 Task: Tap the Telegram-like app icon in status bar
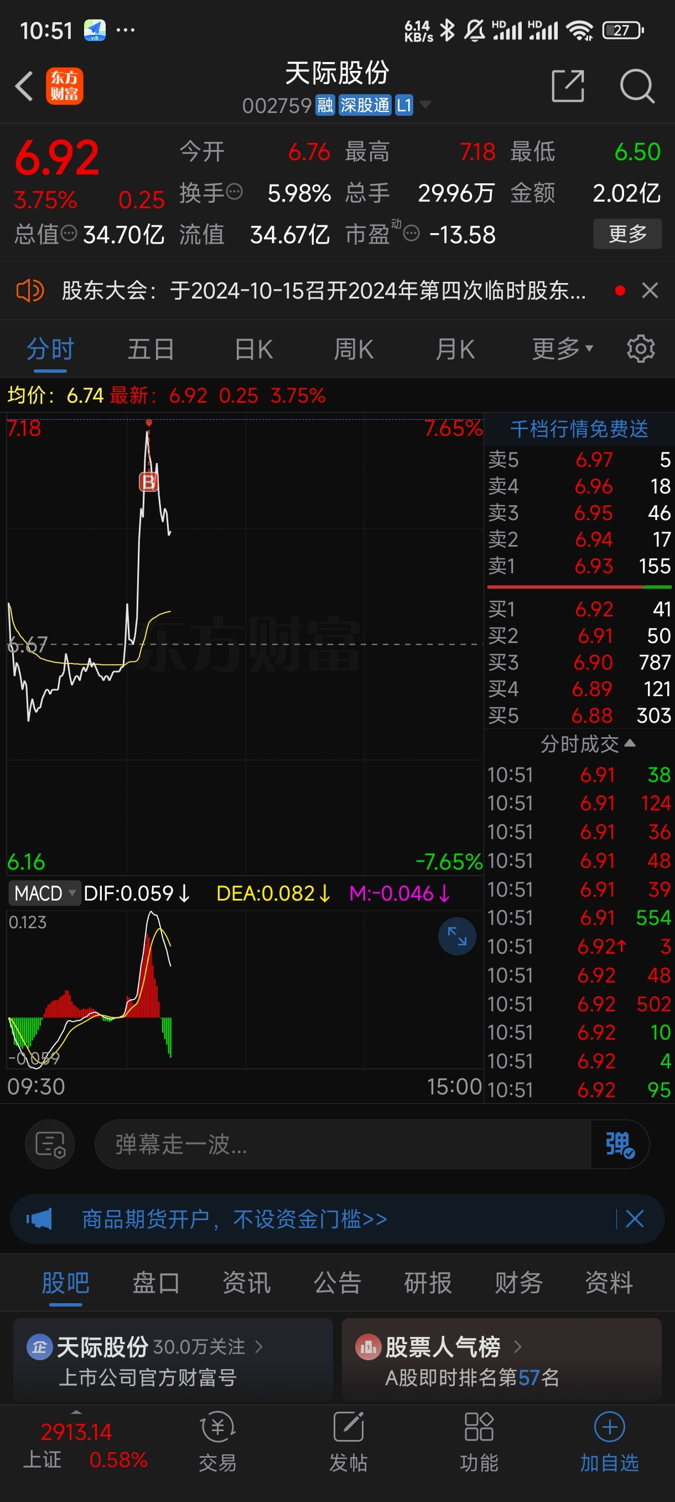pyautogui.click(x=95, y=30)
